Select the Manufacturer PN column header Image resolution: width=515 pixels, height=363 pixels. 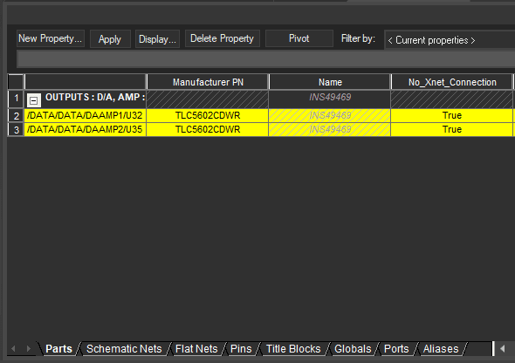pos(208,82)
